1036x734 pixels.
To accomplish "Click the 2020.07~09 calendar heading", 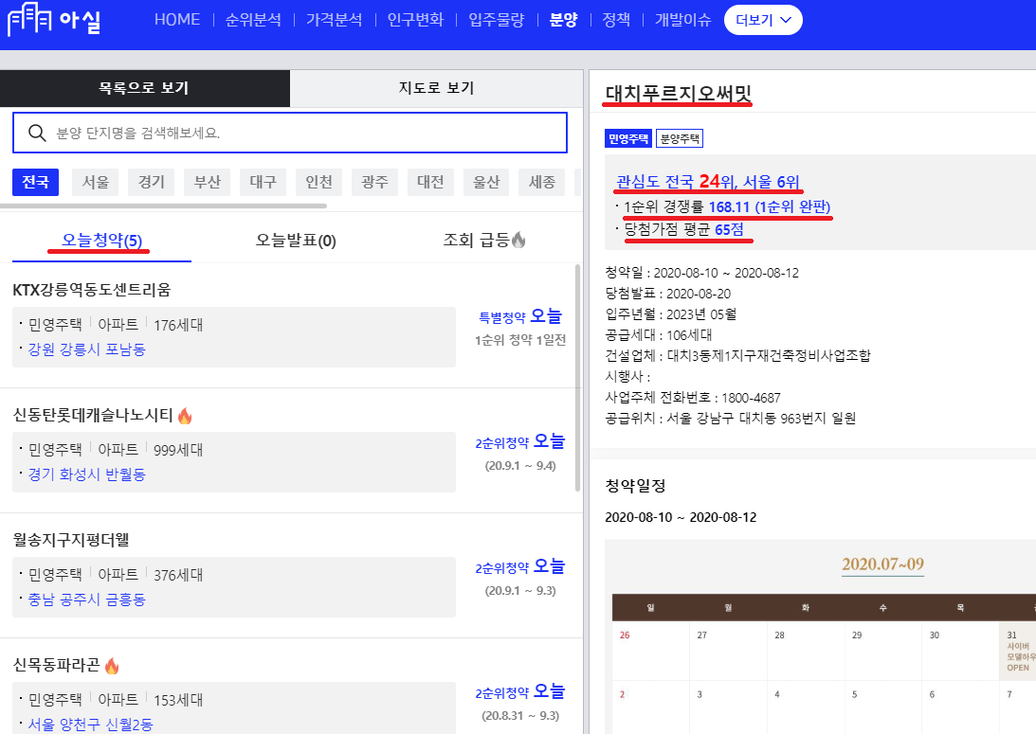I will (x=882, y=564).
